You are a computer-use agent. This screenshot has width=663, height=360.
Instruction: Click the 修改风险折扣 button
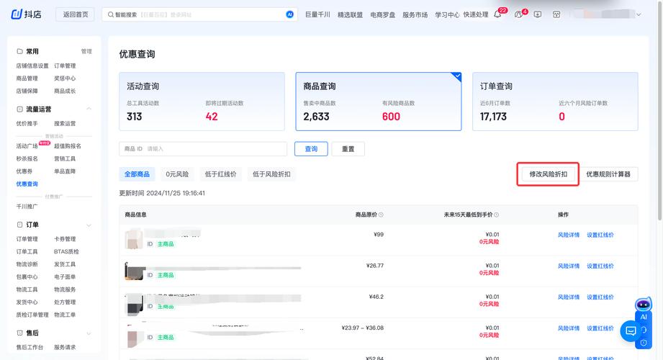(x=548, y=174)
